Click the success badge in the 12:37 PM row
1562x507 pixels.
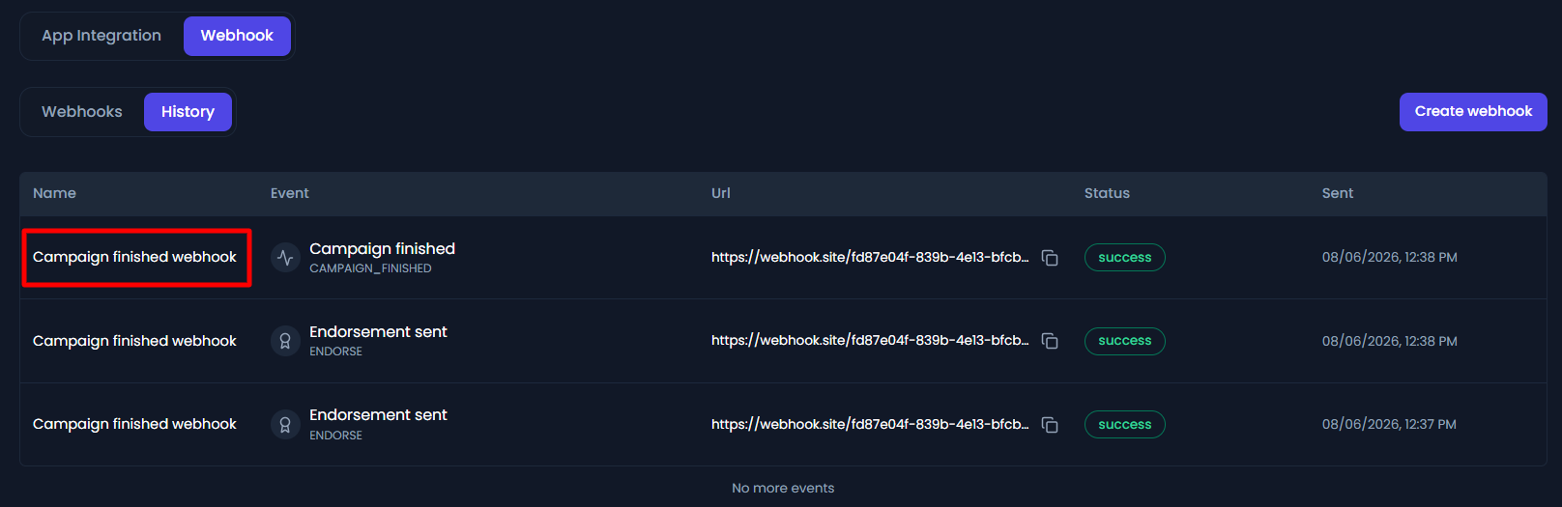[x=1125, y=425]
